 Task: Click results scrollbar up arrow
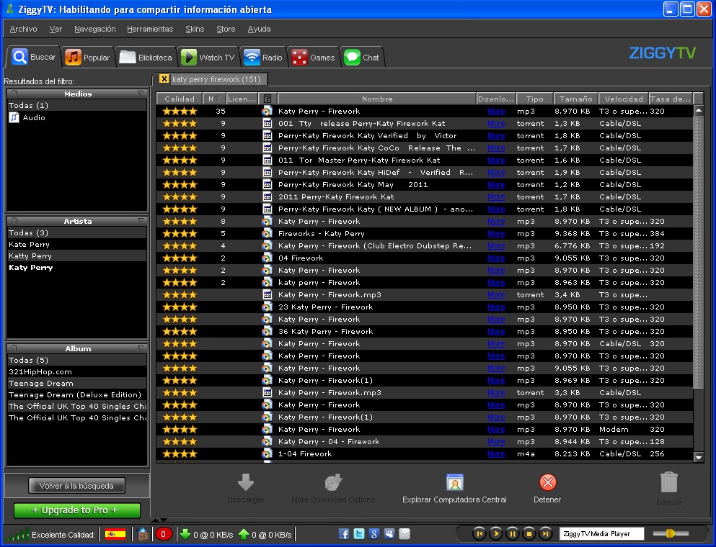699,111
